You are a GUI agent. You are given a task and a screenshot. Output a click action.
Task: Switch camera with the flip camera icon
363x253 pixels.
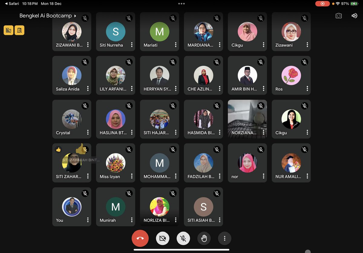(338, 16)
